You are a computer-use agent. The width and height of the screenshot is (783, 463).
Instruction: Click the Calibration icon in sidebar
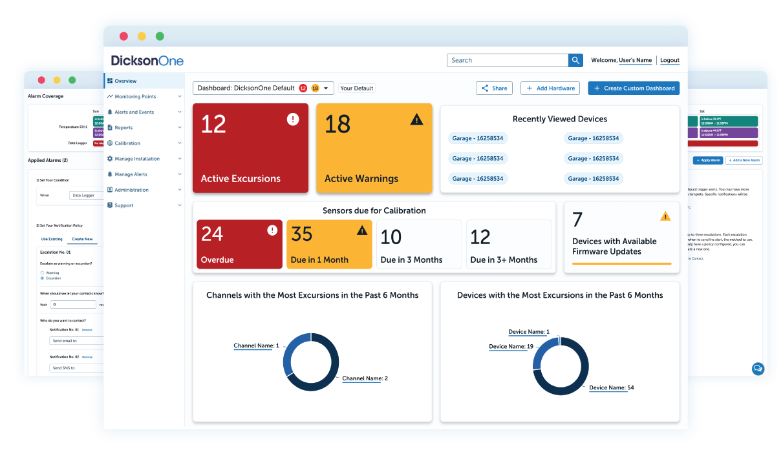[x=110, y=143]
